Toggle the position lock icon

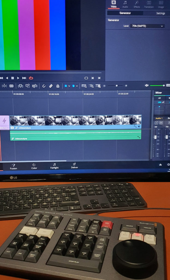(x=58, y=86)
